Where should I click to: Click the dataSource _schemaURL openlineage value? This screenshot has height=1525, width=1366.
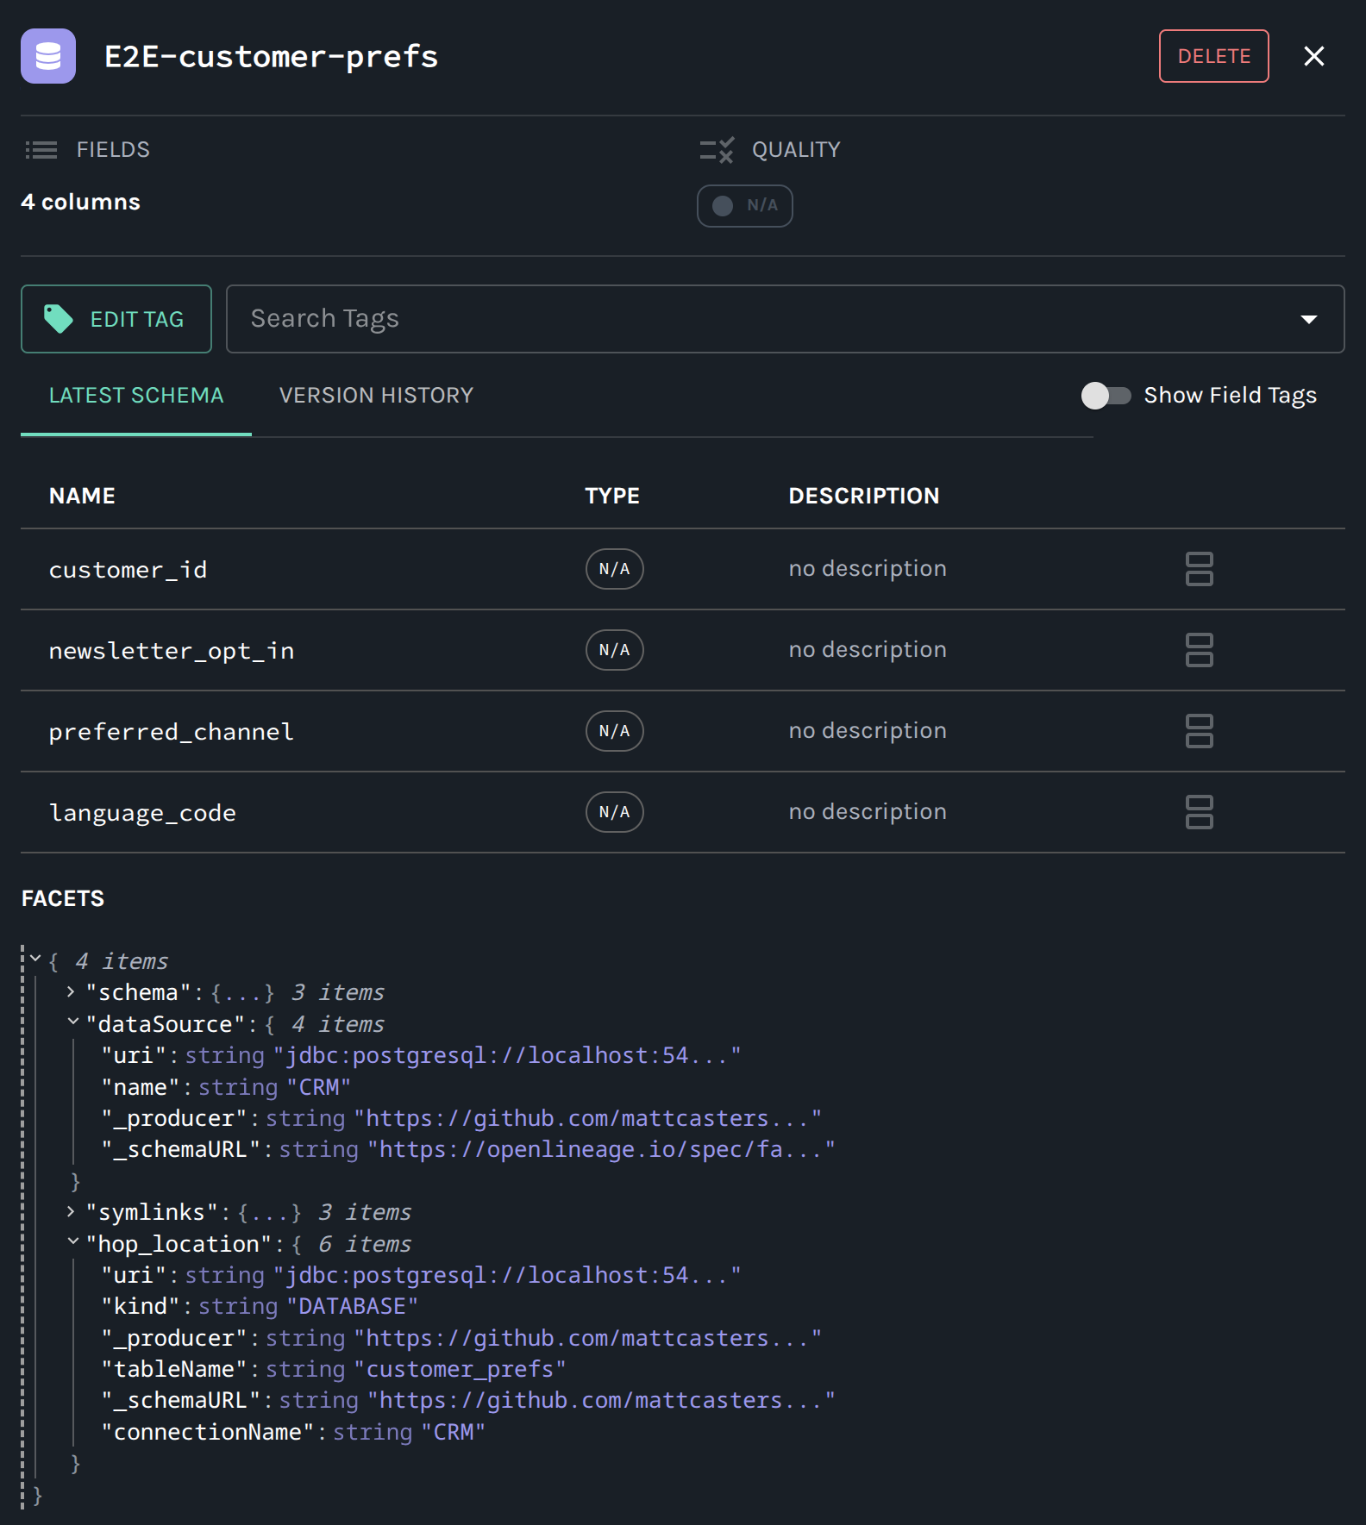pos(601,1149)
